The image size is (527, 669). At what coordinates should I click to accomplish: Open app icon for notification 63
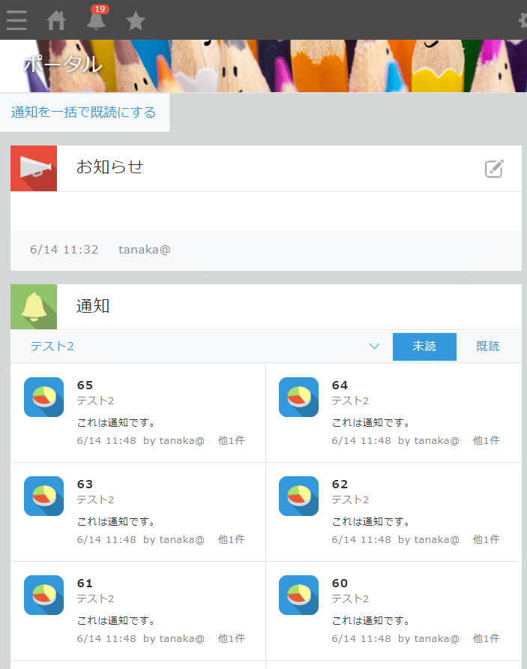click(x=44, y=496)
